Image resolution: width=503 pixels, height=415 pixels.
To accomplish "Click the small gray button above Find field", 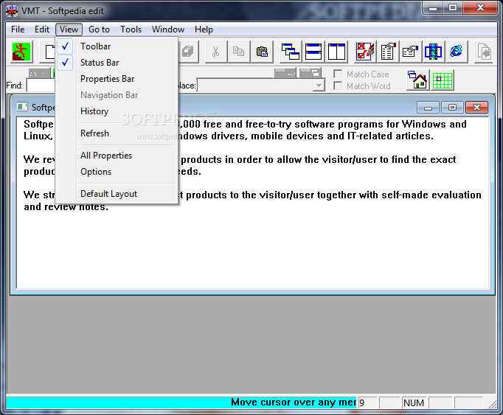I will click(x=39, y=73).
